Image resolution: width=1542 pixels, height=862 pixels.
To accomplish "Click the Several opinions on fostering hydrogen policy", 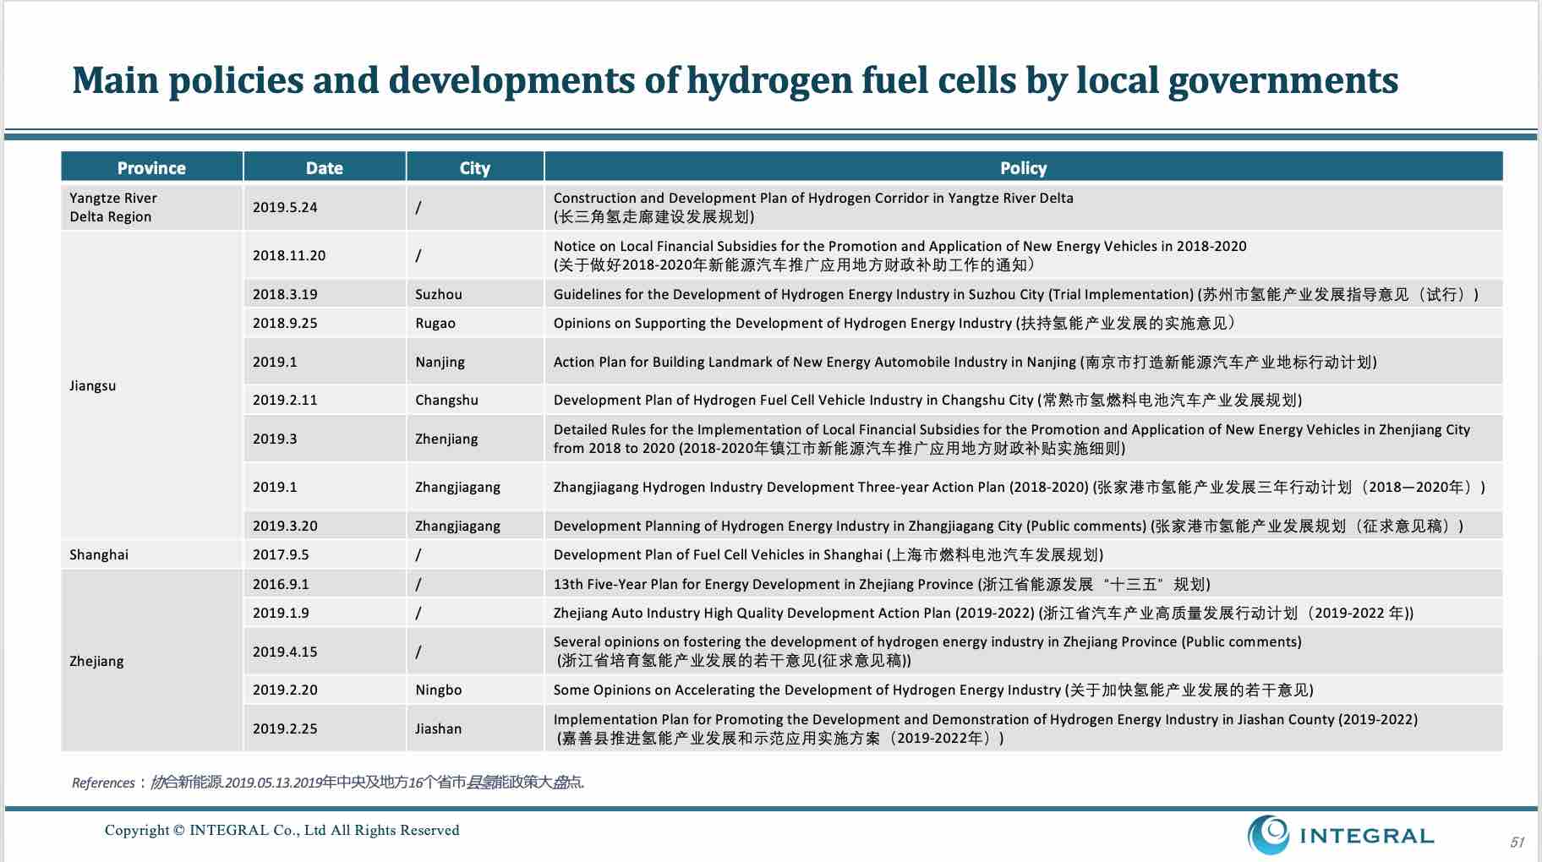I will point(927,651).
